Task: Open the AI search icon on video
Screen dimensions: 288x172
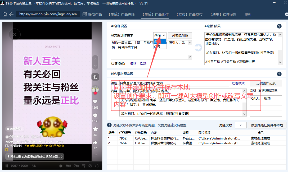Action: point(95,77)
